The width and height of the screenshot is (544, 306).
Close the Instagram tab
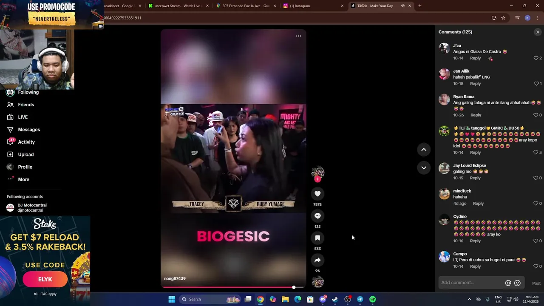tap(342, 6)
